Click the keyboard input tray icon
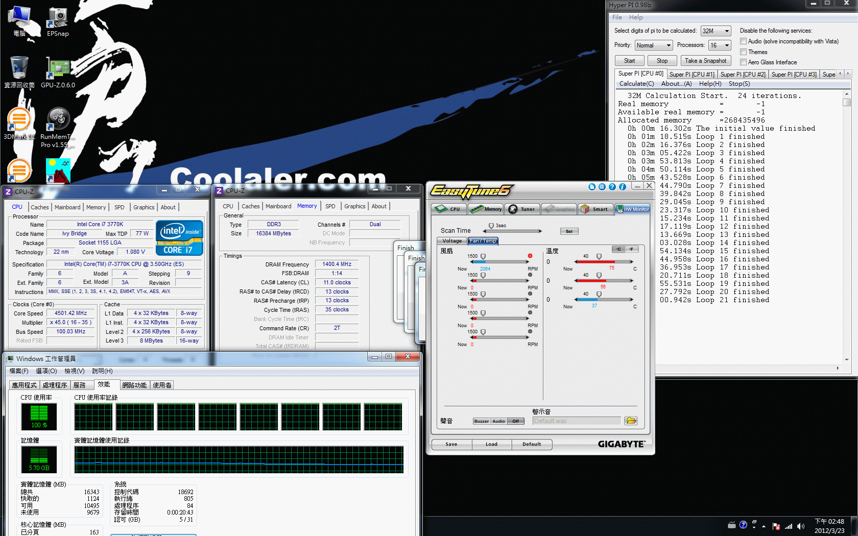Screen dimensions: 858x536 pyautogui.click(x=732, y=525)
